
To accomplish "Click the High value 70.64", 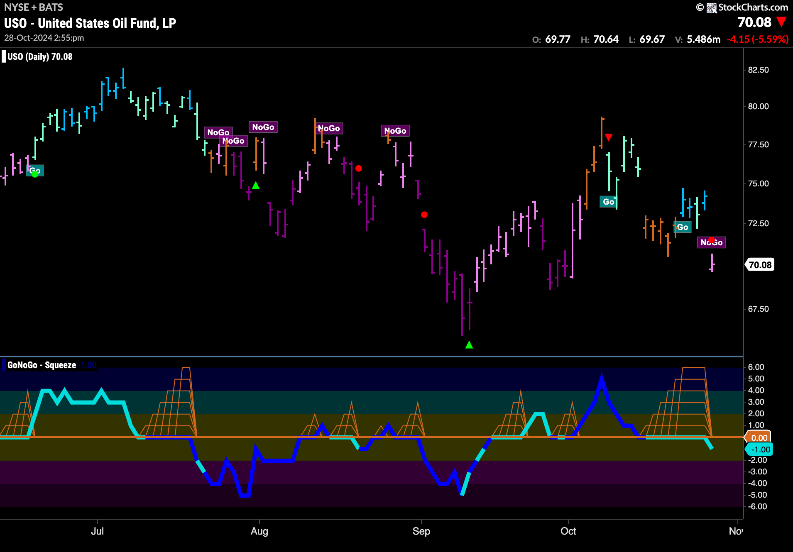I will point(606,39).
